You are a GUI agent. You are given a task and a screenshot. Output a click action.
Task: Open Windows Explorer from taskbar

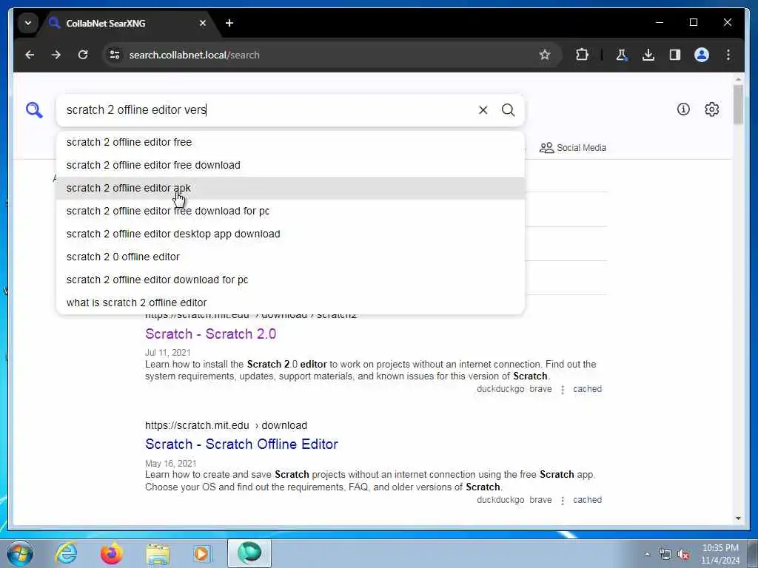pyautogui.click(x=158, y=553)
